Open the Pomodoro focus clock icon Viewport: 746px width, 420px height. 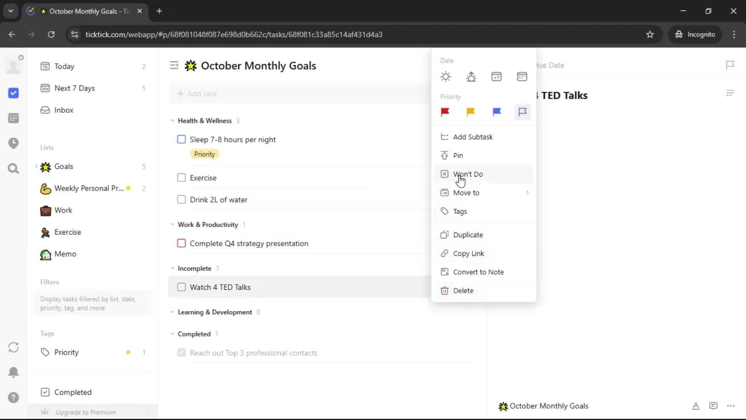tap(13, 143)
